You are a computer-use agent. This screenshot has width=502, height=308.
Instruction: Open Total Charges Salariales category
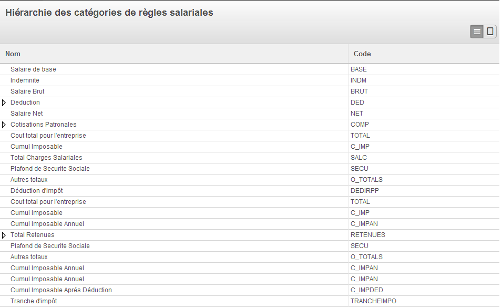click(46, 158)
